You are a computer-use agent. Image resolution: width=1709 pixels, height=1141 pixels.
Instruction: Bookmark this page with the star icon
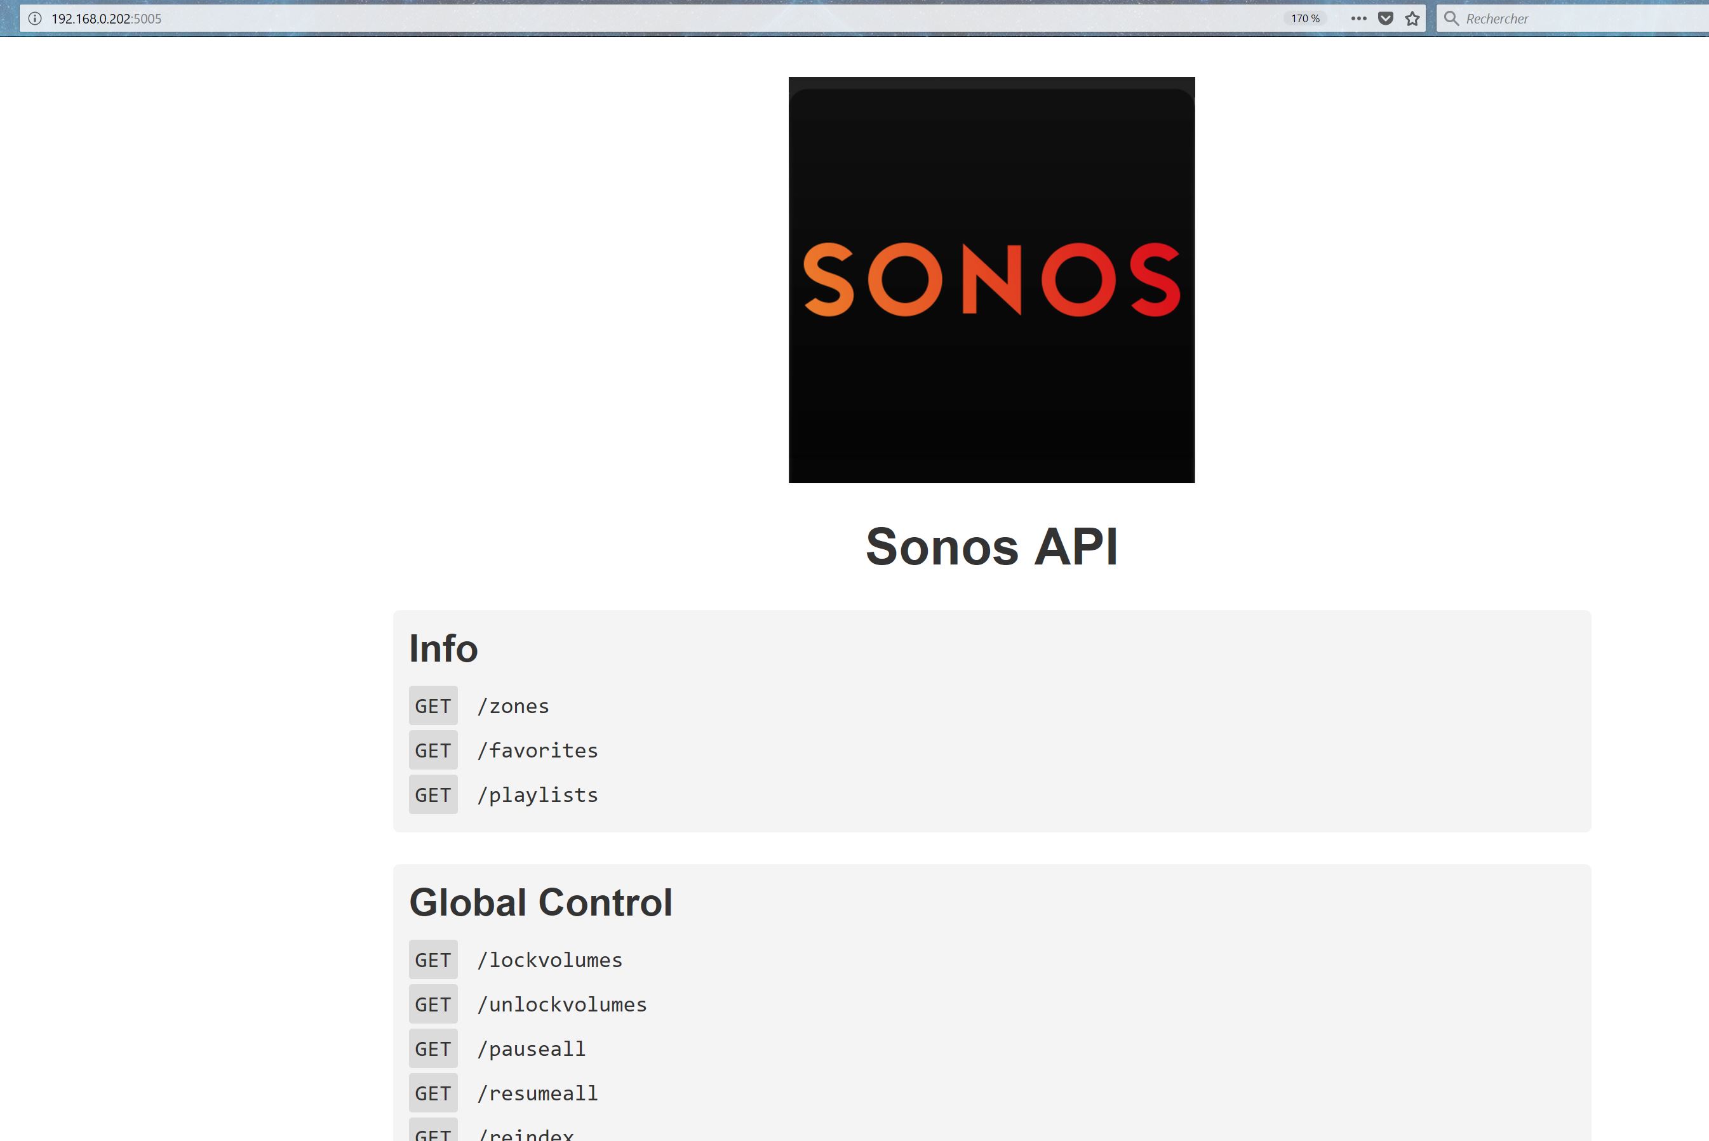pos(1412,19)
